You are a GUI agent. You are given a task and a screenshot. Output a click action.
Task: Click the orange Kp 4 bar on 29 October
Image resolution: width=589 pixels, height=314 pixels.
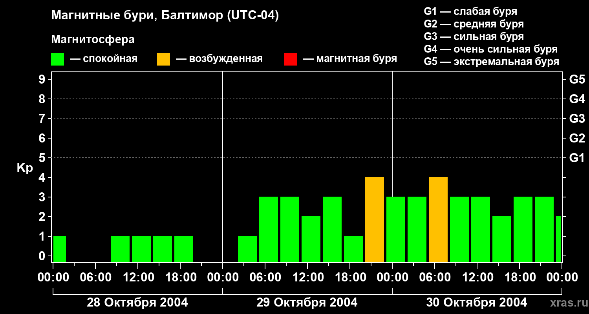coord(375,220)
